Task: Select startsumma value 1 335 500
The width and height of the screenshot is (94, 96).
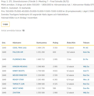Action: tap(40, 93)
